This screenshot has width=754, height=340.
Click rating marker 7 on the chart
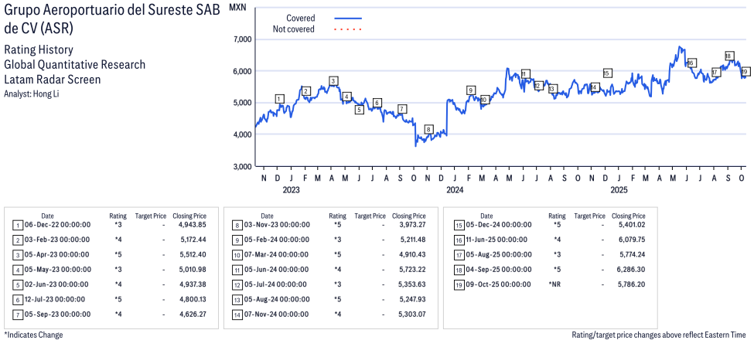[x=402, y=109]
